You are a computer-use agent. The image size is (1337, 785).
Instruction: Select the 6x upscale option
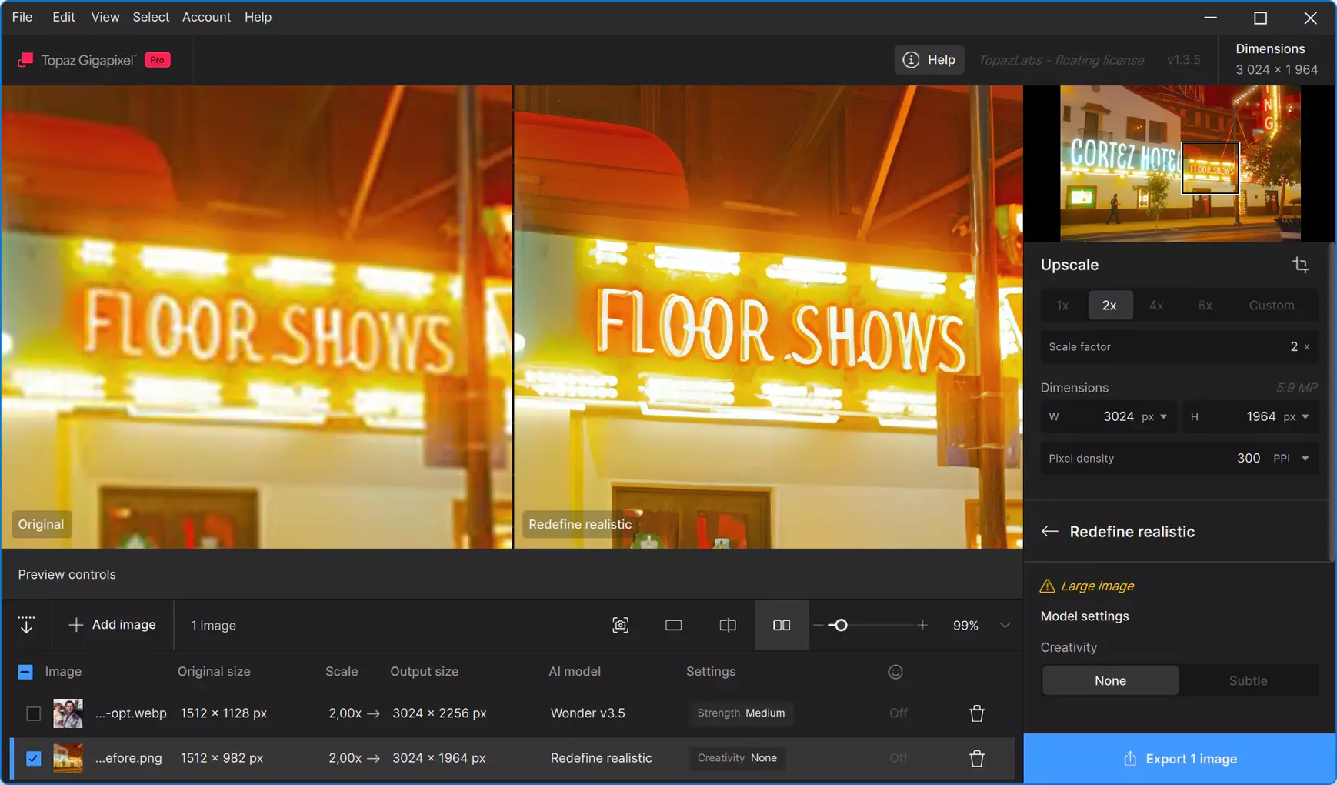[1205, 306]
